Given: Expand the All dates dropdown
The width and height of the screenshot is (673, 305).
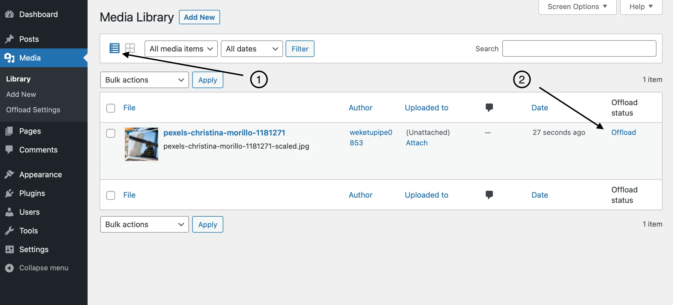Looking at the screenshot, I should 251,48.
